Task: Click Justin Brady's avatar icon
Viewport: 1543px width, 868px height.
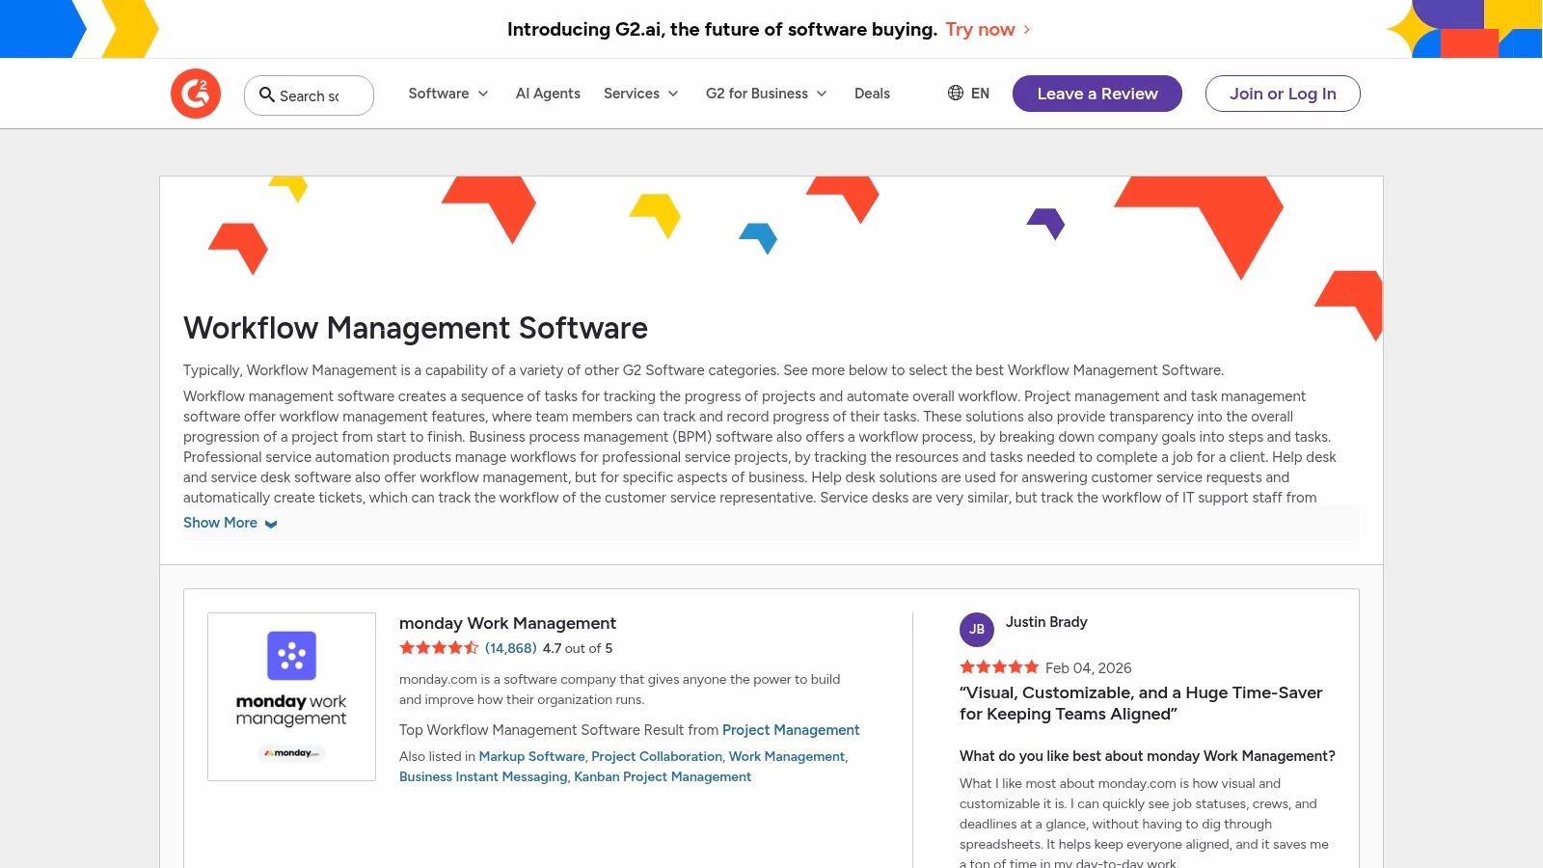Action: (977, 629)
